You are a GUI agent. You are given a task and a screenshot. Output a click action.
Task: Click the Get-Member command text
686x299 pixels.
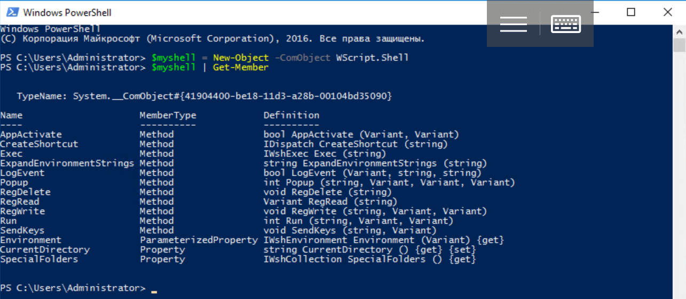point(240,67)
